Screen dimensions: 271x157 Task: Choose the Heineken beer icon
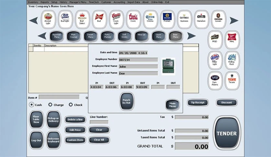coord(201,19)
